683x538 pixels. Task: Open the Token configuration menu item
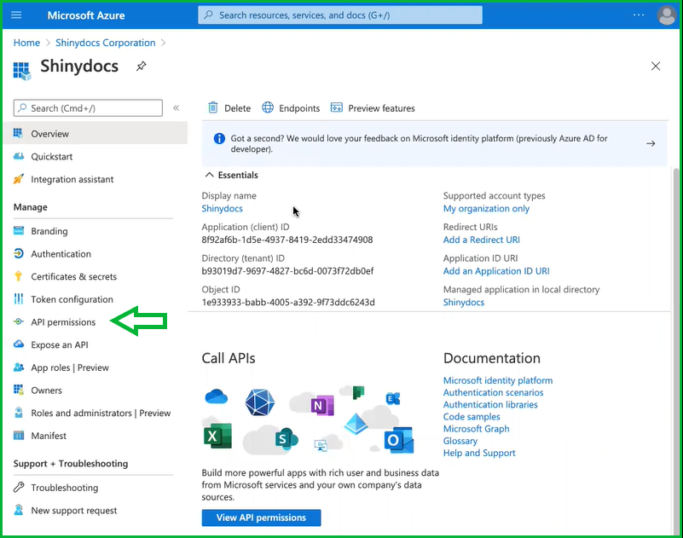click(72, 299)
